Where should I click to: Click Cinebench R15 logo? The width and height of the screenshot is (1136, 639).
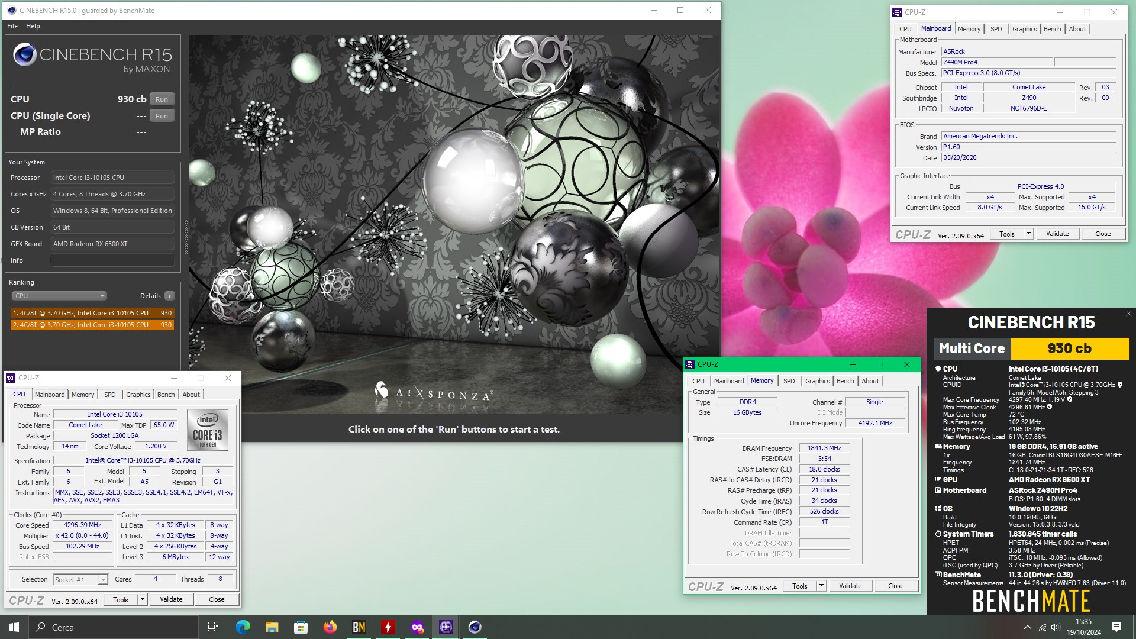(x=92, y=58)
